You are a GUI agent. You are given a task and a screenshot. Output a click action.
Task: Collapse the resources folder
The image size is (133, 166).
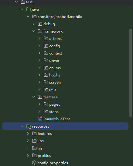[x=22, y=126]
